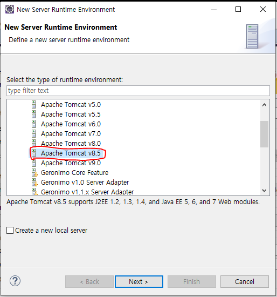Image resolution: width=277 pixels, height=297 pixels.
Task: Click the disabled Back button
Action: (89, 282)
